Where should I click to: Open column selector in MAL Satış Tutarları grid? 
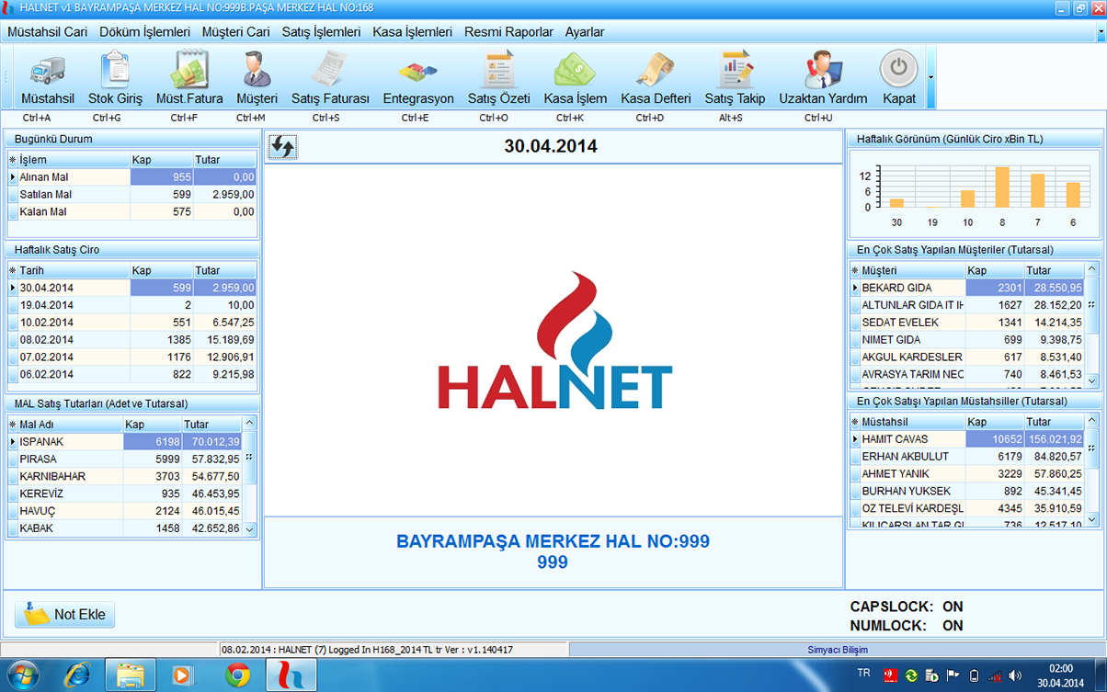pos(13,425)
